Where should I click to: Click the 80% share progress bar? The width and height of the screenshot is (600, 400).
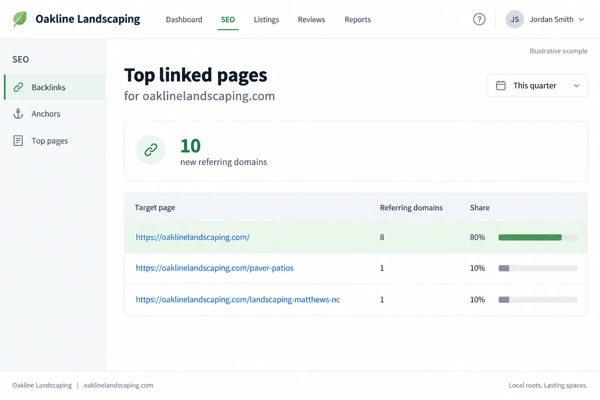click(x=538, y=237)
